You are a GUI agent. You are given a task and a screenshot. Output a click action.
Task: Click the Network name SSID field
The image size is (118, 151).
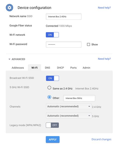click(x=64, y=16)
